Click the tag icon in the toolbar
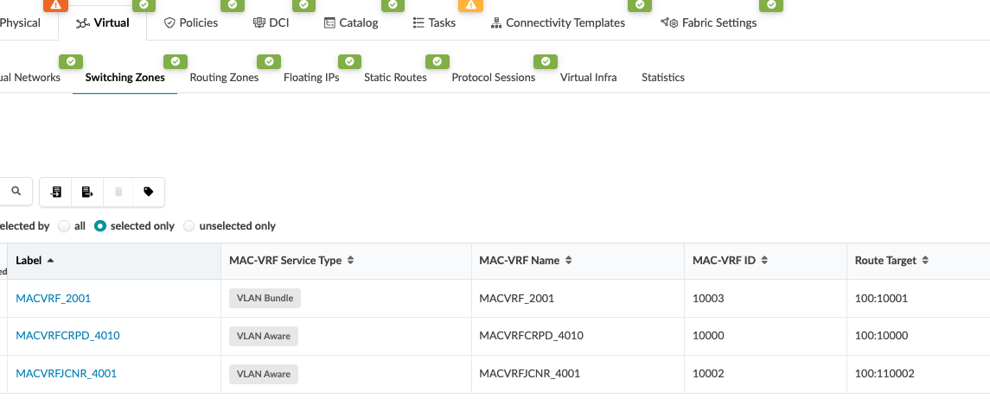The width and height of the screenshot is (990, 411). pyautogui.click(x=149, y=192)
